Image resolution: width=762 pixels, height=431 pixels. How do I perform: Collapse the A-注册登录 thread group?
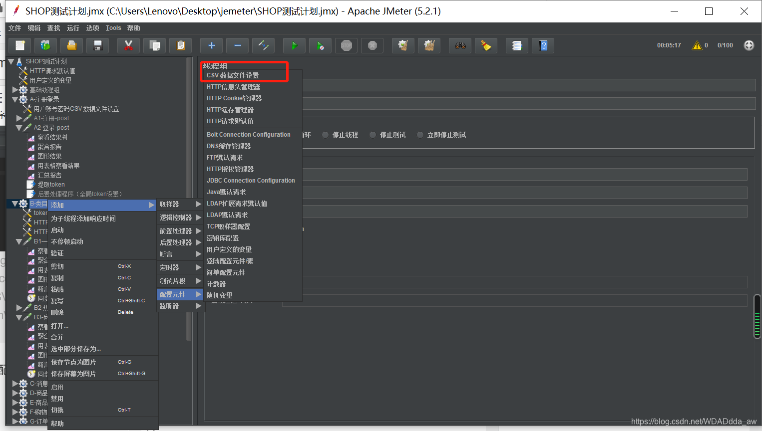[15, 99]
